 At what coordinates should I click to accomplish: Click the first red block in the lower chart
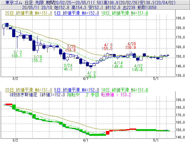(x=9, y=104)
